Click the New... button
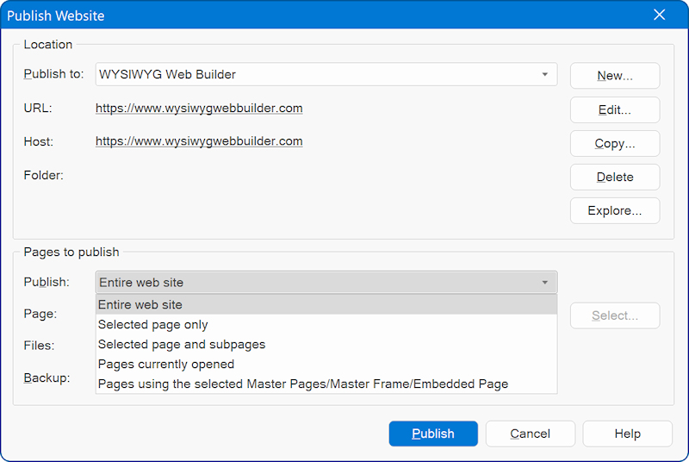Screen dimensions: 689x462 click(x=615, y=76)
